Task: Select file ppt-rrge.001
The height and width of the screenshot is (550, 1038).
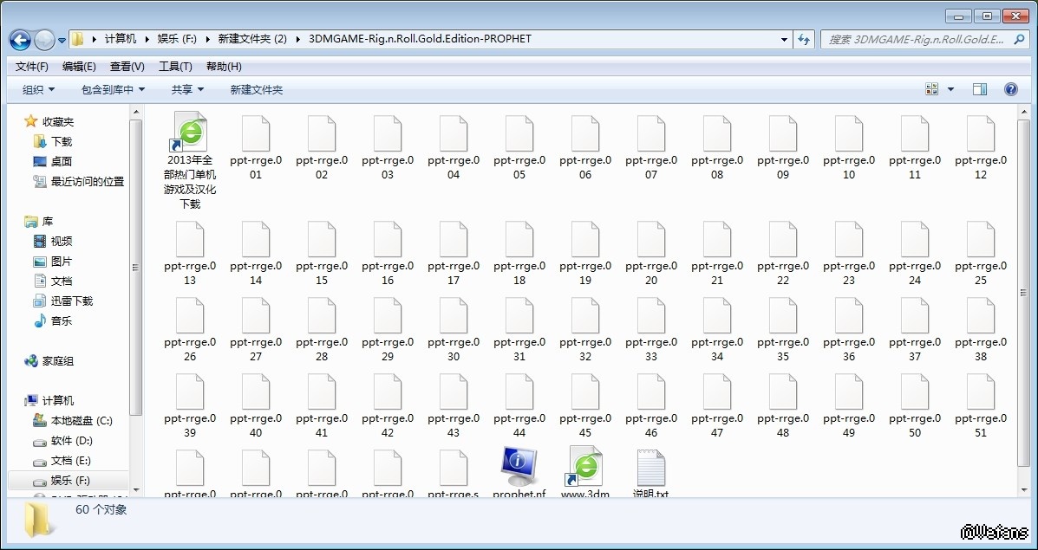Action: [x=256, y=135]
